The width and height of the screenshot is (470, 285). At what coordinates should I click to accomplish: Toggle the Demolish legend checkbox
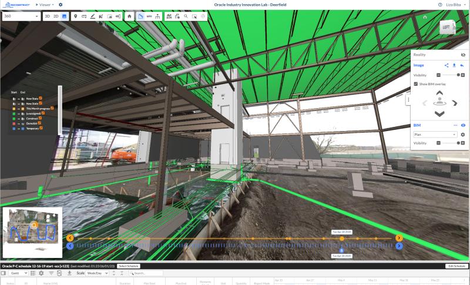pyautogui.click(x=39, y=123)
